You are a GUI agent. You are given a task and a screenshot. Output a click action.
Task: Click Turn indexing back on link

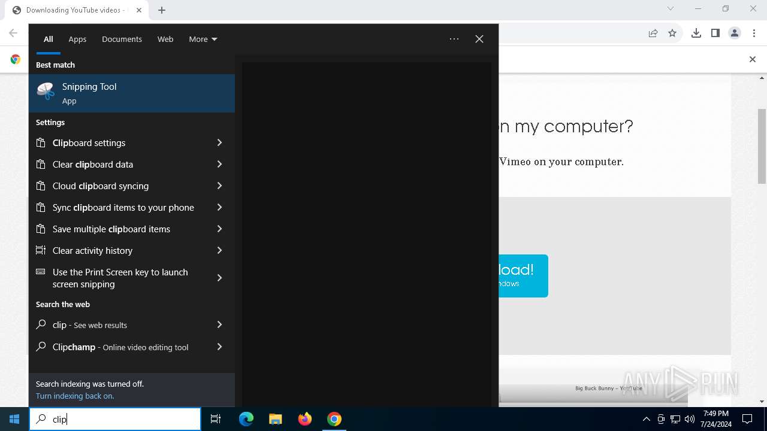pyautogui.click(x=75, y=396)
